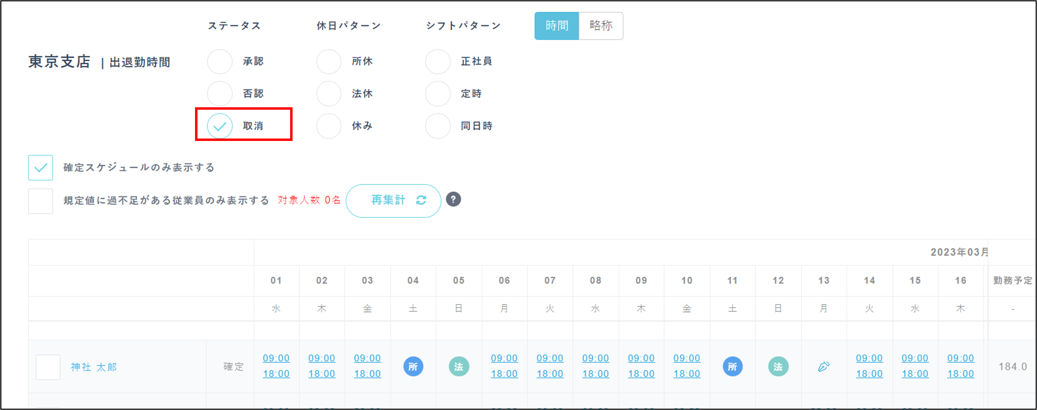1037x410 pixels.
Task: Switch to the 時間 display tab
Action: point(557,26)
